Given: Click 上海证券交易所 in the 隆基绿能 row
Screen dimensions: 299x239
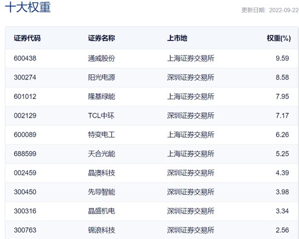Looking at the screenshot, I should pyautogui.click(x=190, y=96).
